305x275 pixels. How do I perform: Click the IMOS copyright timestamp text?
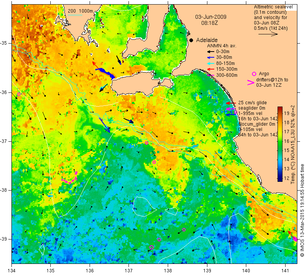click(302, 210)
